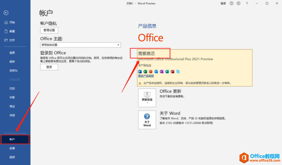Viewport: 282px width, 165px height.
Task: Open the 更新选项 dropdown button
Action: coord(147,98)
